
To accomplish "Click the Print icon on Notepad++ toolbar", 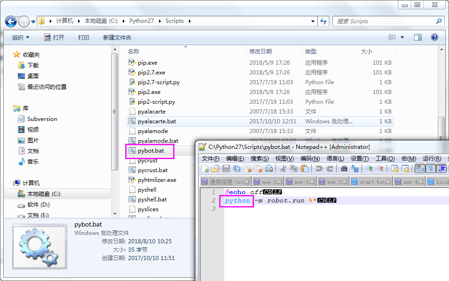I will 268,169.
